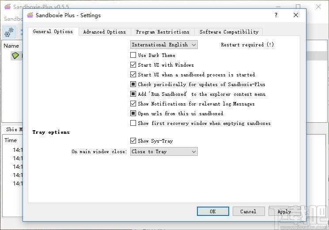
Task: Open the Close to Tray dropdown
Action: coord(164,151)
